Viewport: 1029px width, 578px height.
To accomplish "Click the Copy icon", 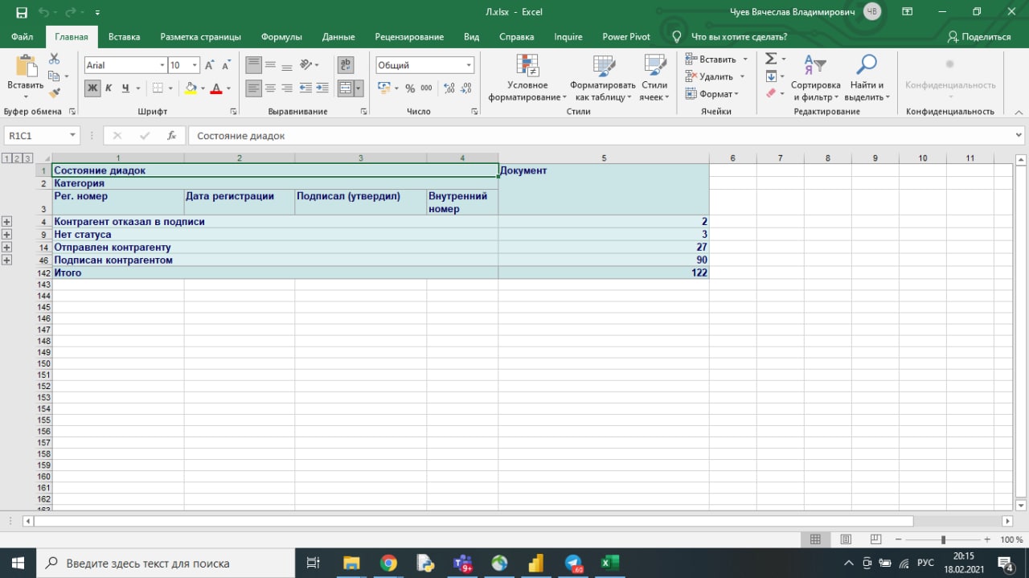I will coord(54,76).
